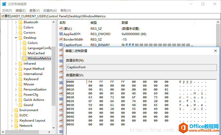Open the 收藏夹(A) menu
Viewport: 221px width, 135px height.
[50, 11]
